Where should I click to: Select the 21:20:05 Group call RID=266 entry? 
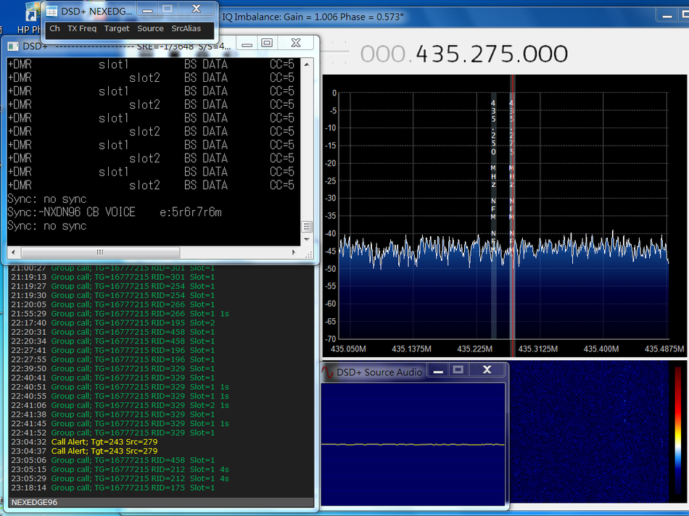pos(113,305)
